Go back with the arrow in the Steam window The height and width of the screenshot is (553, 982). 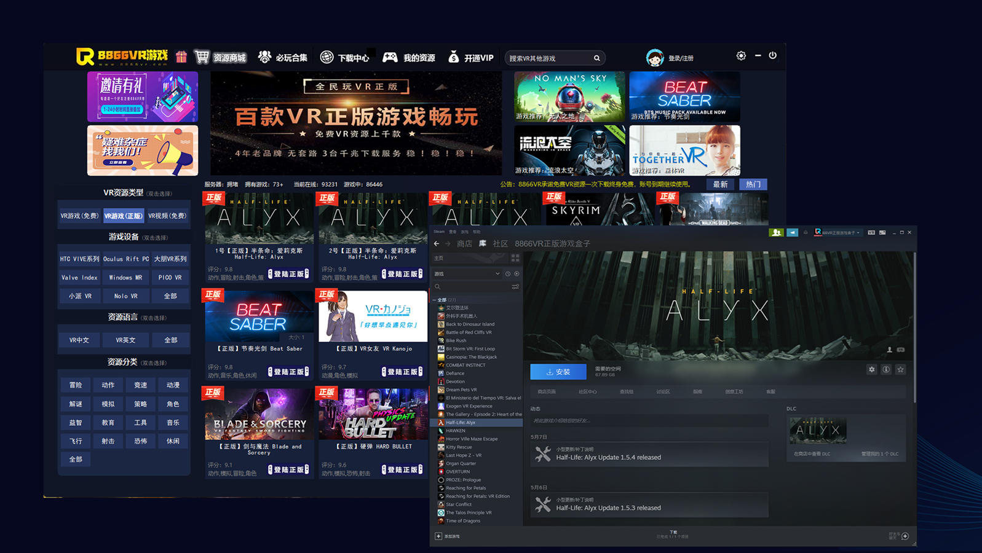[x=437, y=243]
